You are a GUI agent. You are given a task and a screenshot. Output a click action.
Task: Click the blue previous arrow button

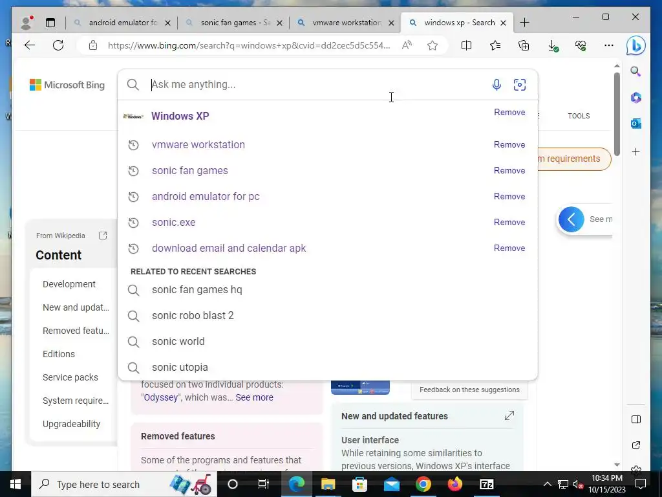571,219
